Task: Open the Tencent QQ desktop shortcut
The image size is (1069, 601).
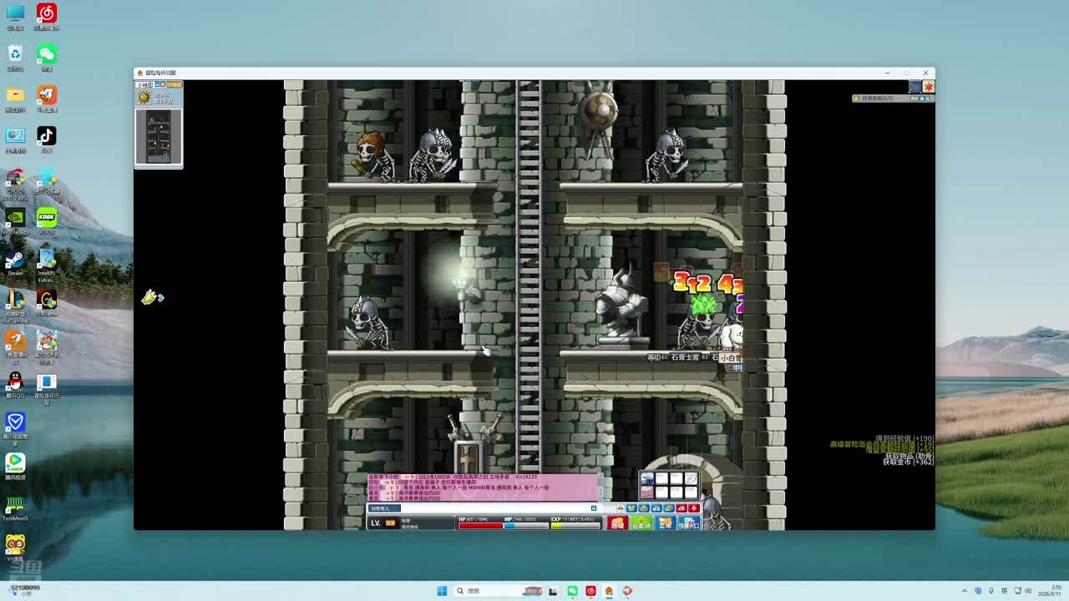Action: click(x=15, y=381)
